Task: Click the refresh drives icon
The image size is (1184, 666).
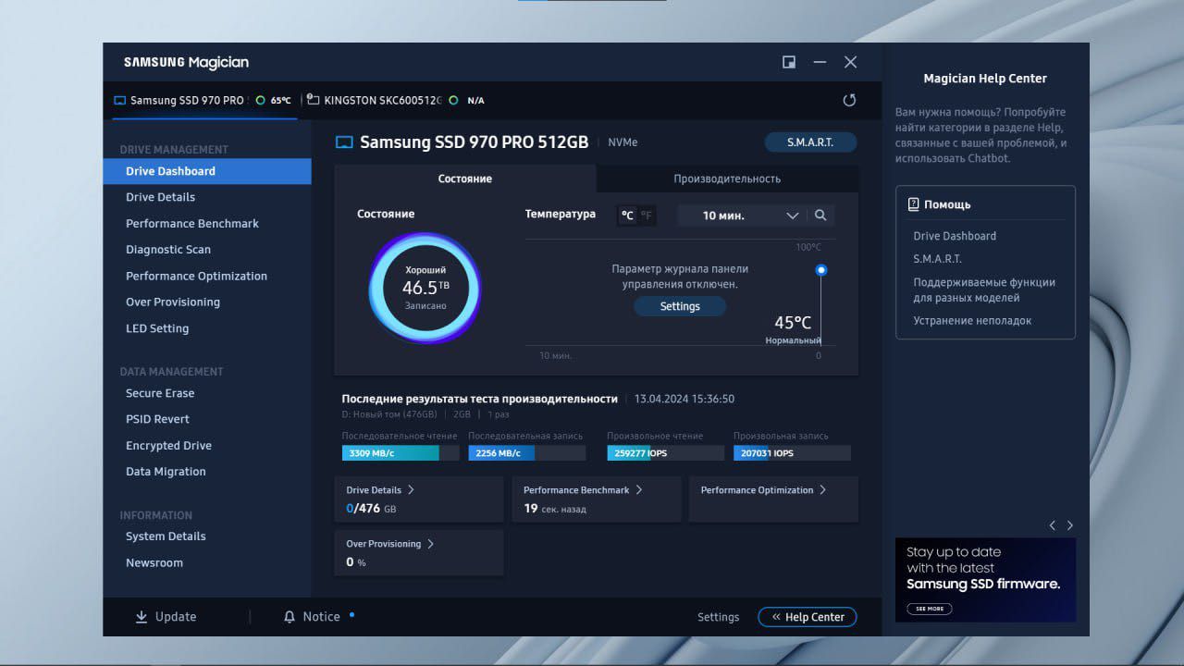Action: click(849, 100)
